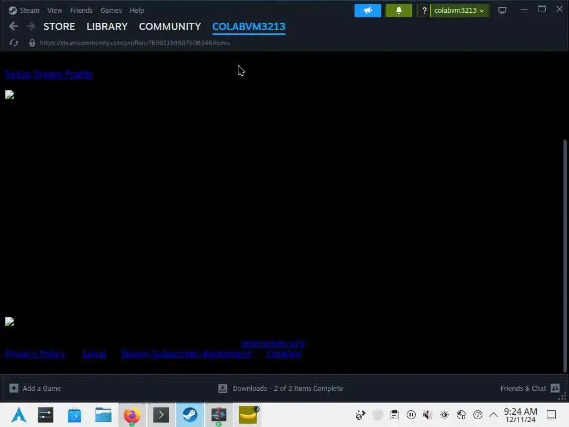Image resolution: width=569 pixels, height=427 pixels.
Task: Open the Setup Steam Profile link
Action: coord(49,74)
